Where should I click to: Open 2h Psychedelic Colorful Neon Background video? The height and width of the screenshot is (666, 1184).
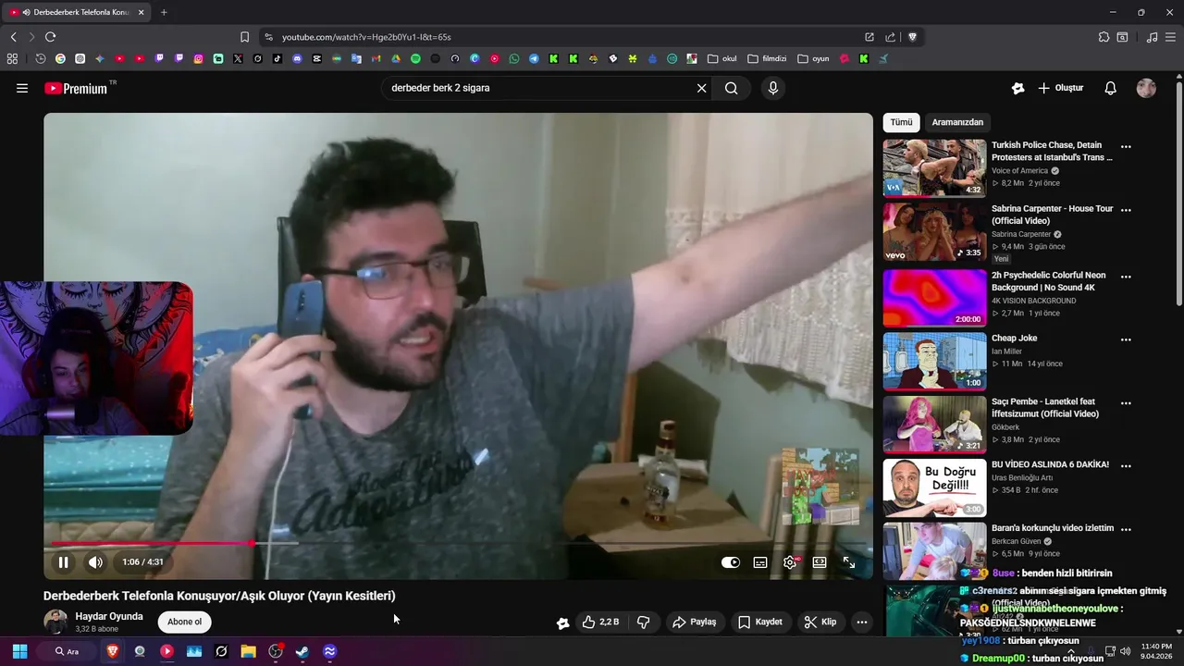(x=934, y=297)
